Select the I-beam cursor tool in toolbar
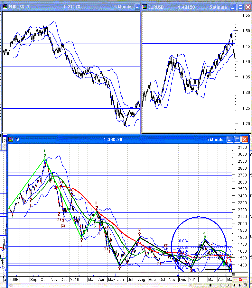252x288 pixels. [x=203, y=285]
